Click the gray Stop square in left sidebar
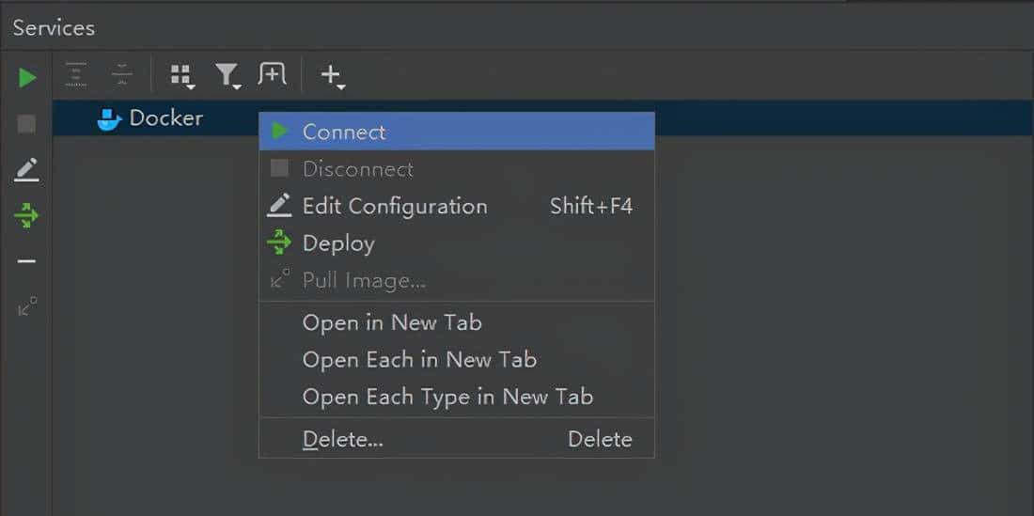This screenshot has height=516, width=1034. point(27,123)
